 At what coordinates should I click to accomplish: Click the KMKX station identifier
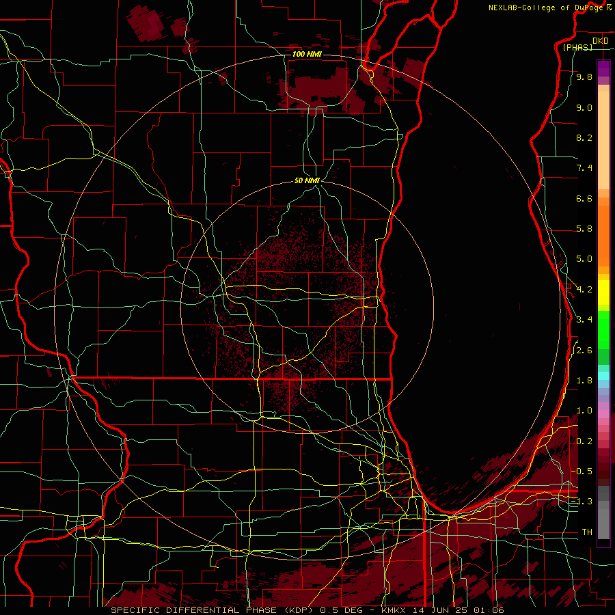point(395,610)
